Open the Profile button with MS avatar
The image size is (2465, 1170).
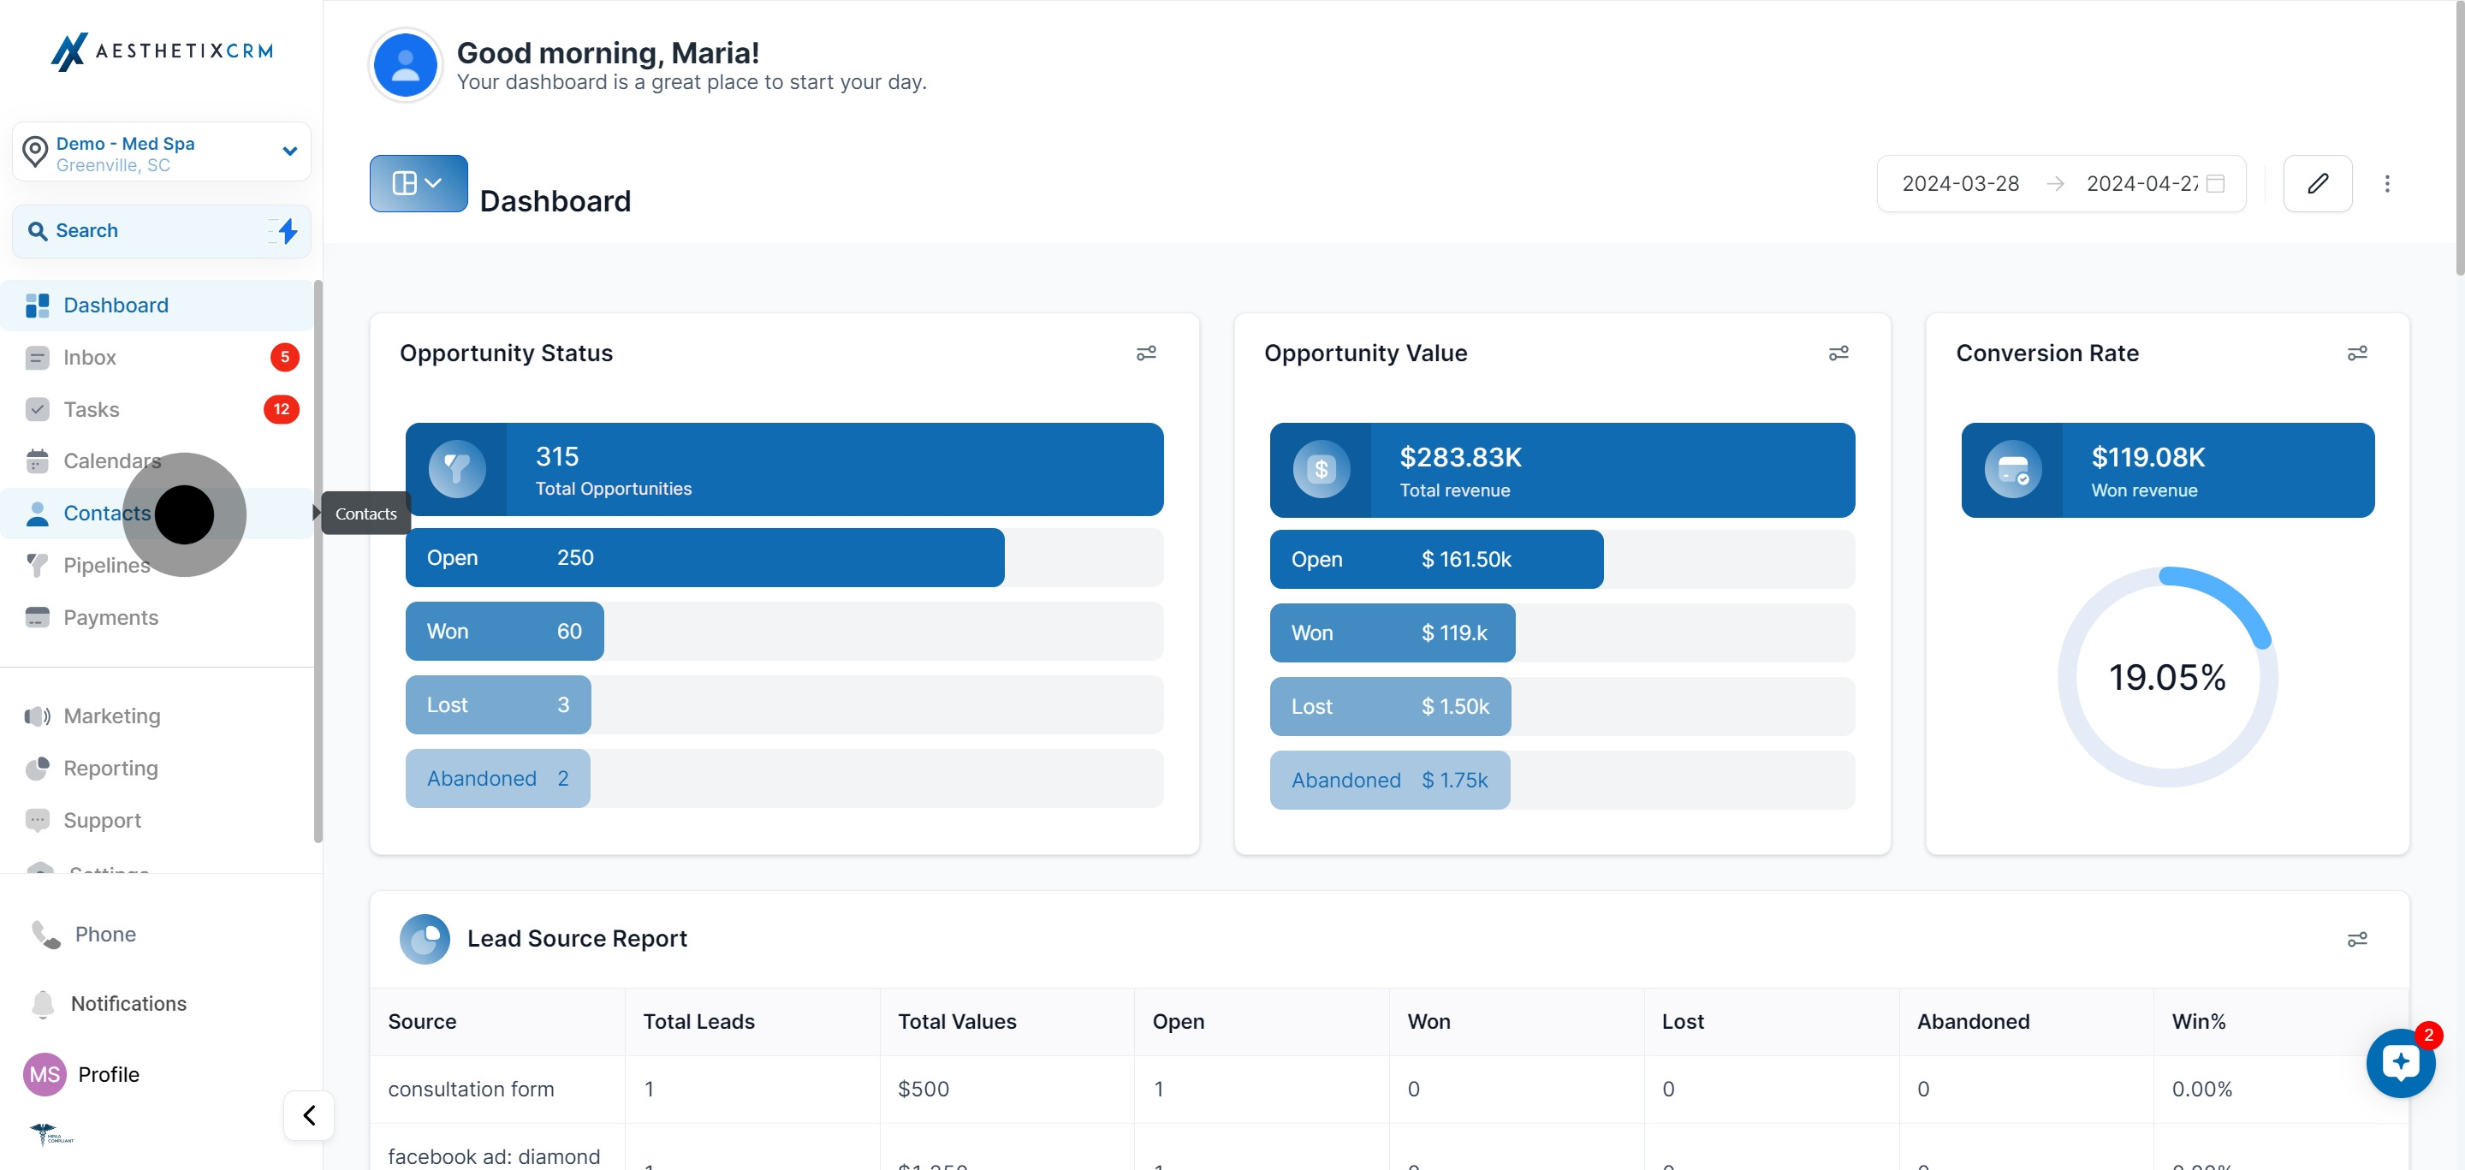pos(108,1074)
